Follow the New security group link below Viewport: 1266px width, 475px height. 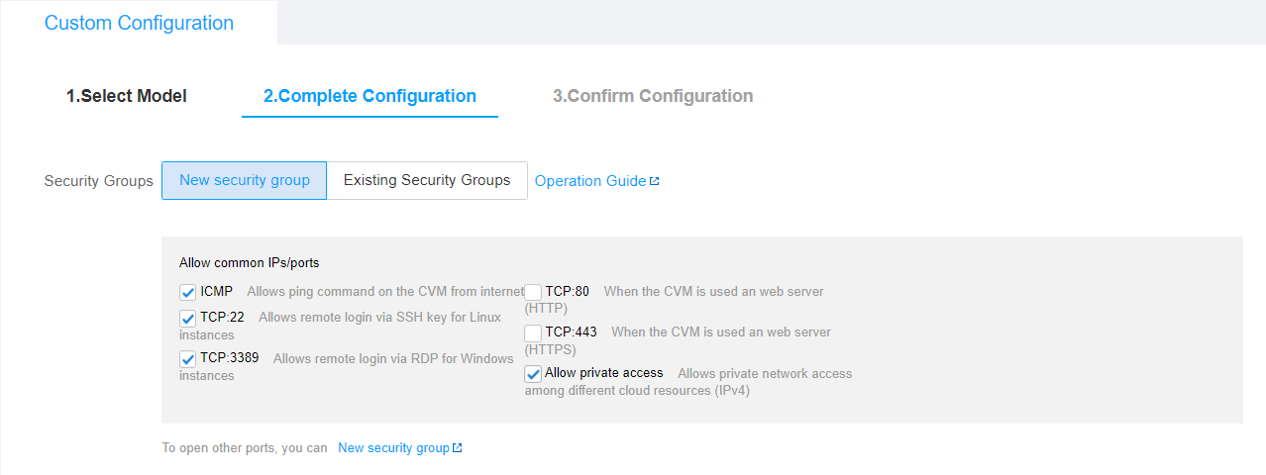click(393, 448)
